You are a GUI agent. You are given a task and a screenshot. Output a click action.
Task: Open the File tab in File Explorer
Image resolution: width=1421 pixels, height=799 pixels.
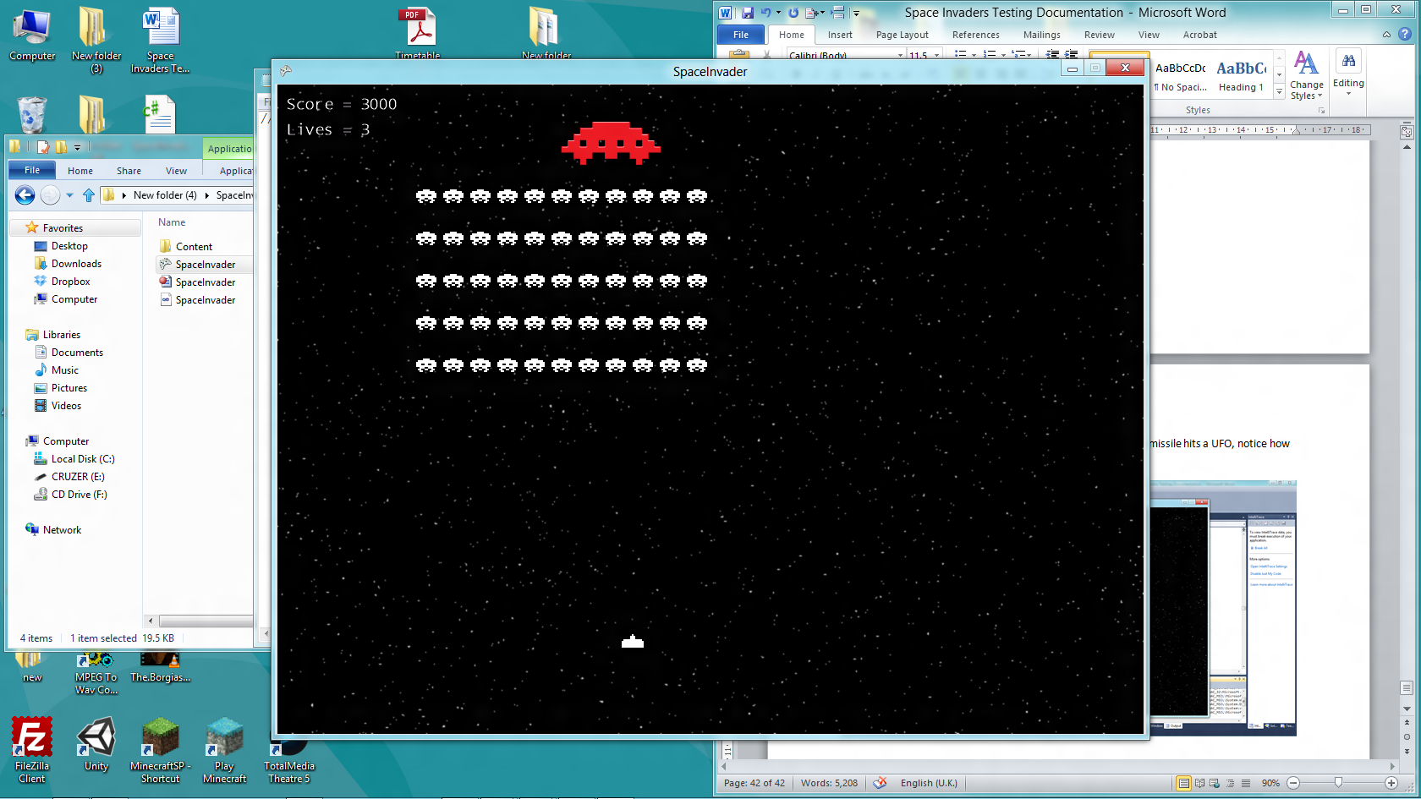coord(32,170)
